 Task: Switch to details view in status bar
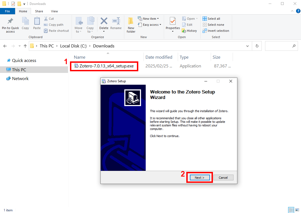coord(291,210)
